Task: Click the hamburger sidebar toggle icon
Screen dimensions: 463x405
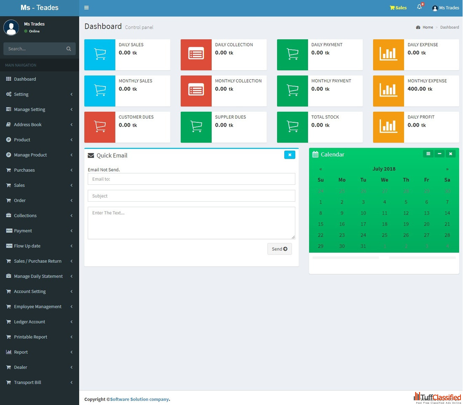Action: [x=86, y=8]
